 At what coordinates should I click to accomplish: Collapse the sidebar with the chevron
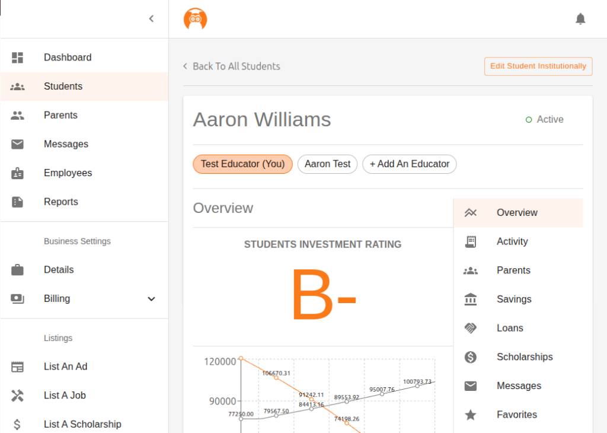[151, 19]
